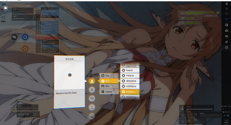Viewport: 231px width, 125px height.
Task: Open the Recycle Bin desktop icon
Action: click(3, 18)
